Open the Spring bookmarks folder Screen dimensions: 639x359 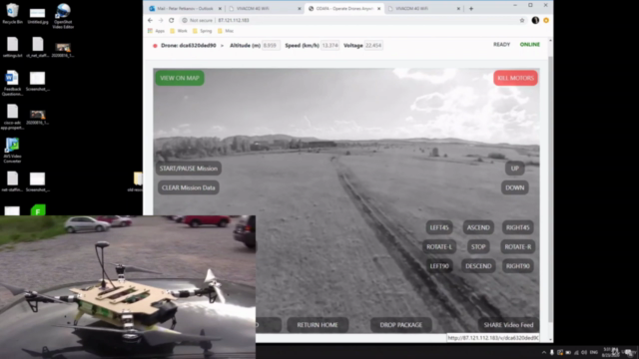(x=202, y=31)
